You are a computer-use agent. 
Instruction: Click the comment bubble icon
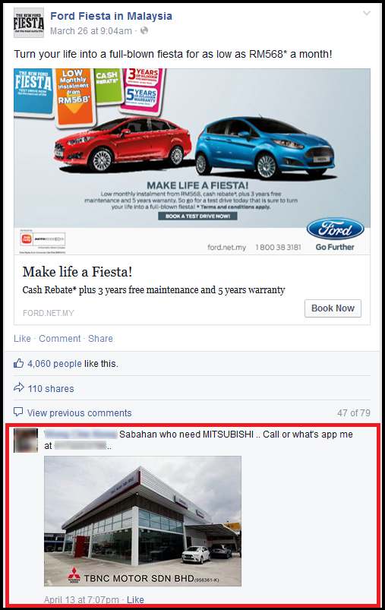[x=18, y=412]
